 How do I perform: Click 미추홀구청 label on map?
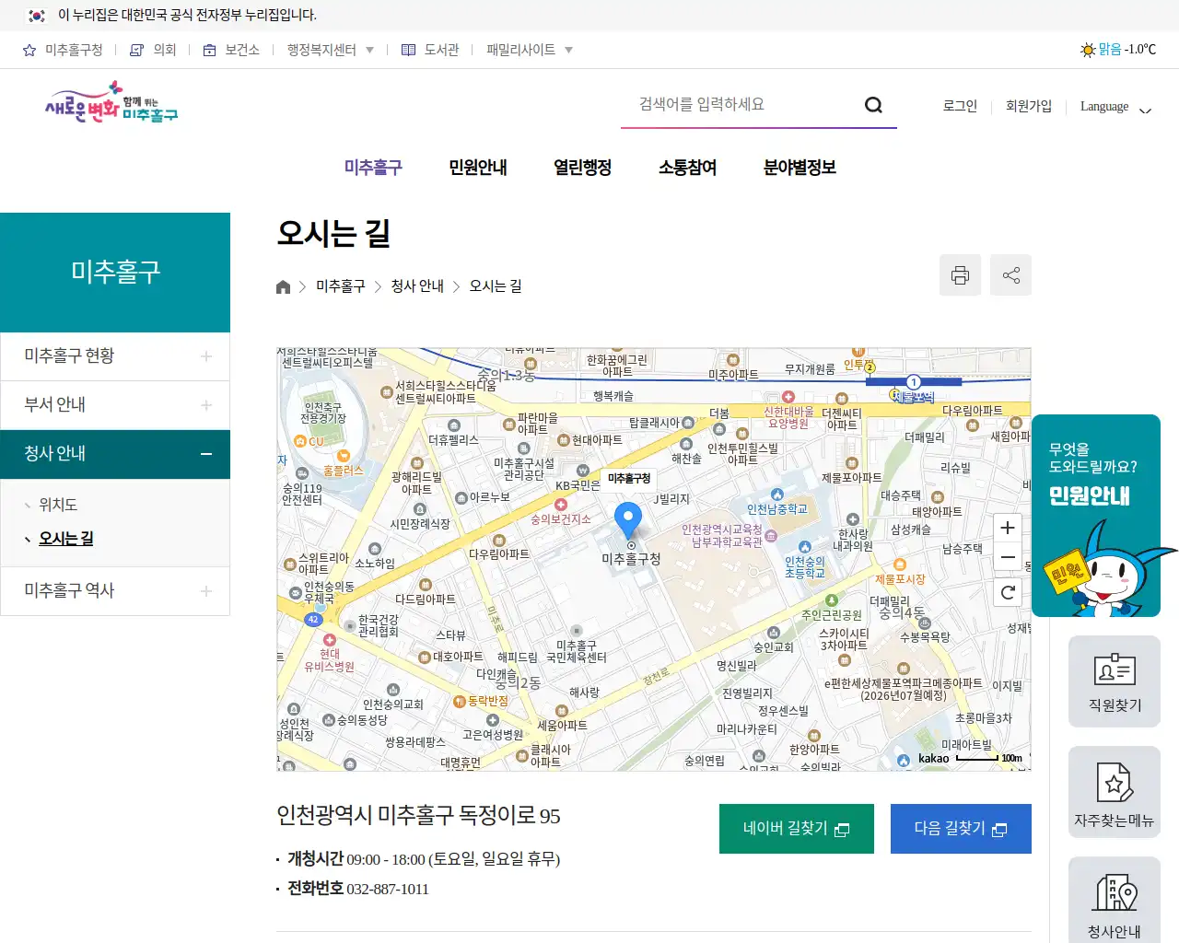[x=631, y=559]
